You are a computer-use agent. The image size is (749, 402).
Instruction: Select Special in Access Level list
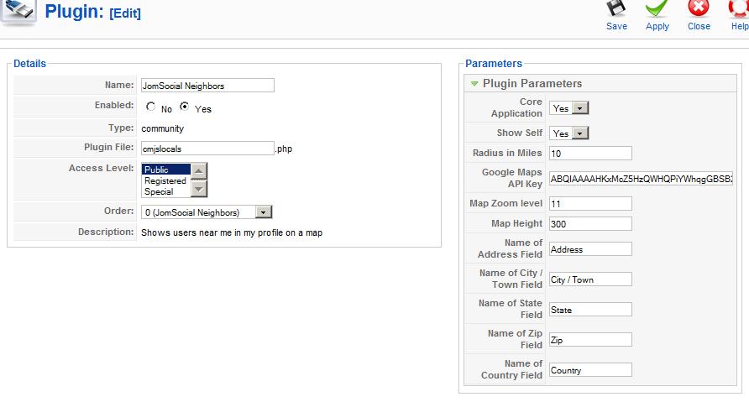tap(159, 191)
